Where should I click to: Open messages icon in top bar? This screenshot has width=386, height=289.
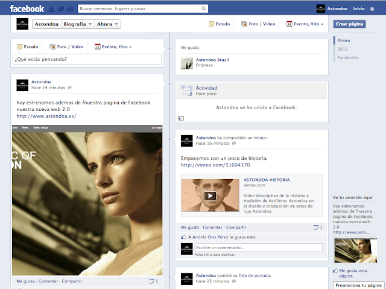click(x=61, y=9)
